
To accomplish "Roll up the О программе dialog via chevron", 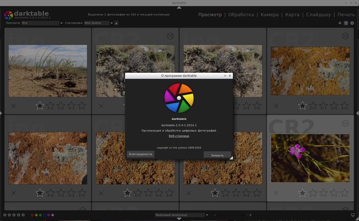I will [225, 76].
